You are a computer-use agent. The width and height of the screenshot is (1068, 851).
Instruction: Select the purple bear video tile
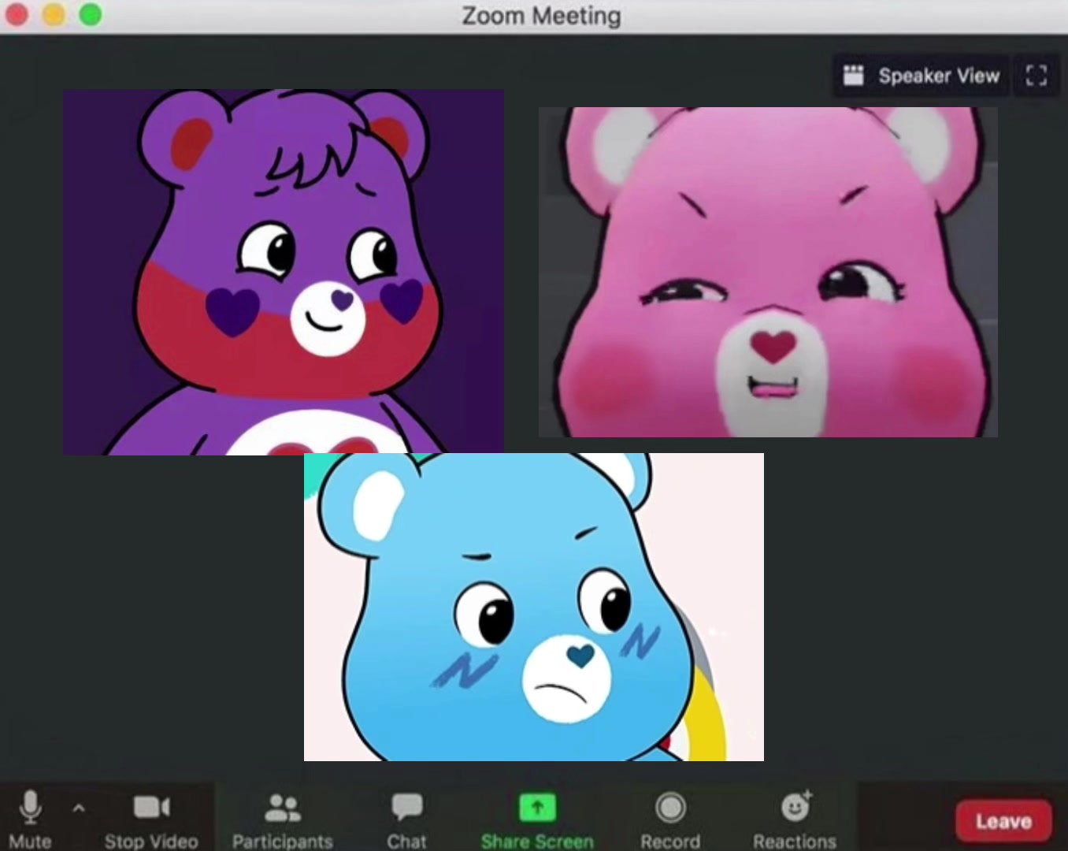click(x=284, y=272)
